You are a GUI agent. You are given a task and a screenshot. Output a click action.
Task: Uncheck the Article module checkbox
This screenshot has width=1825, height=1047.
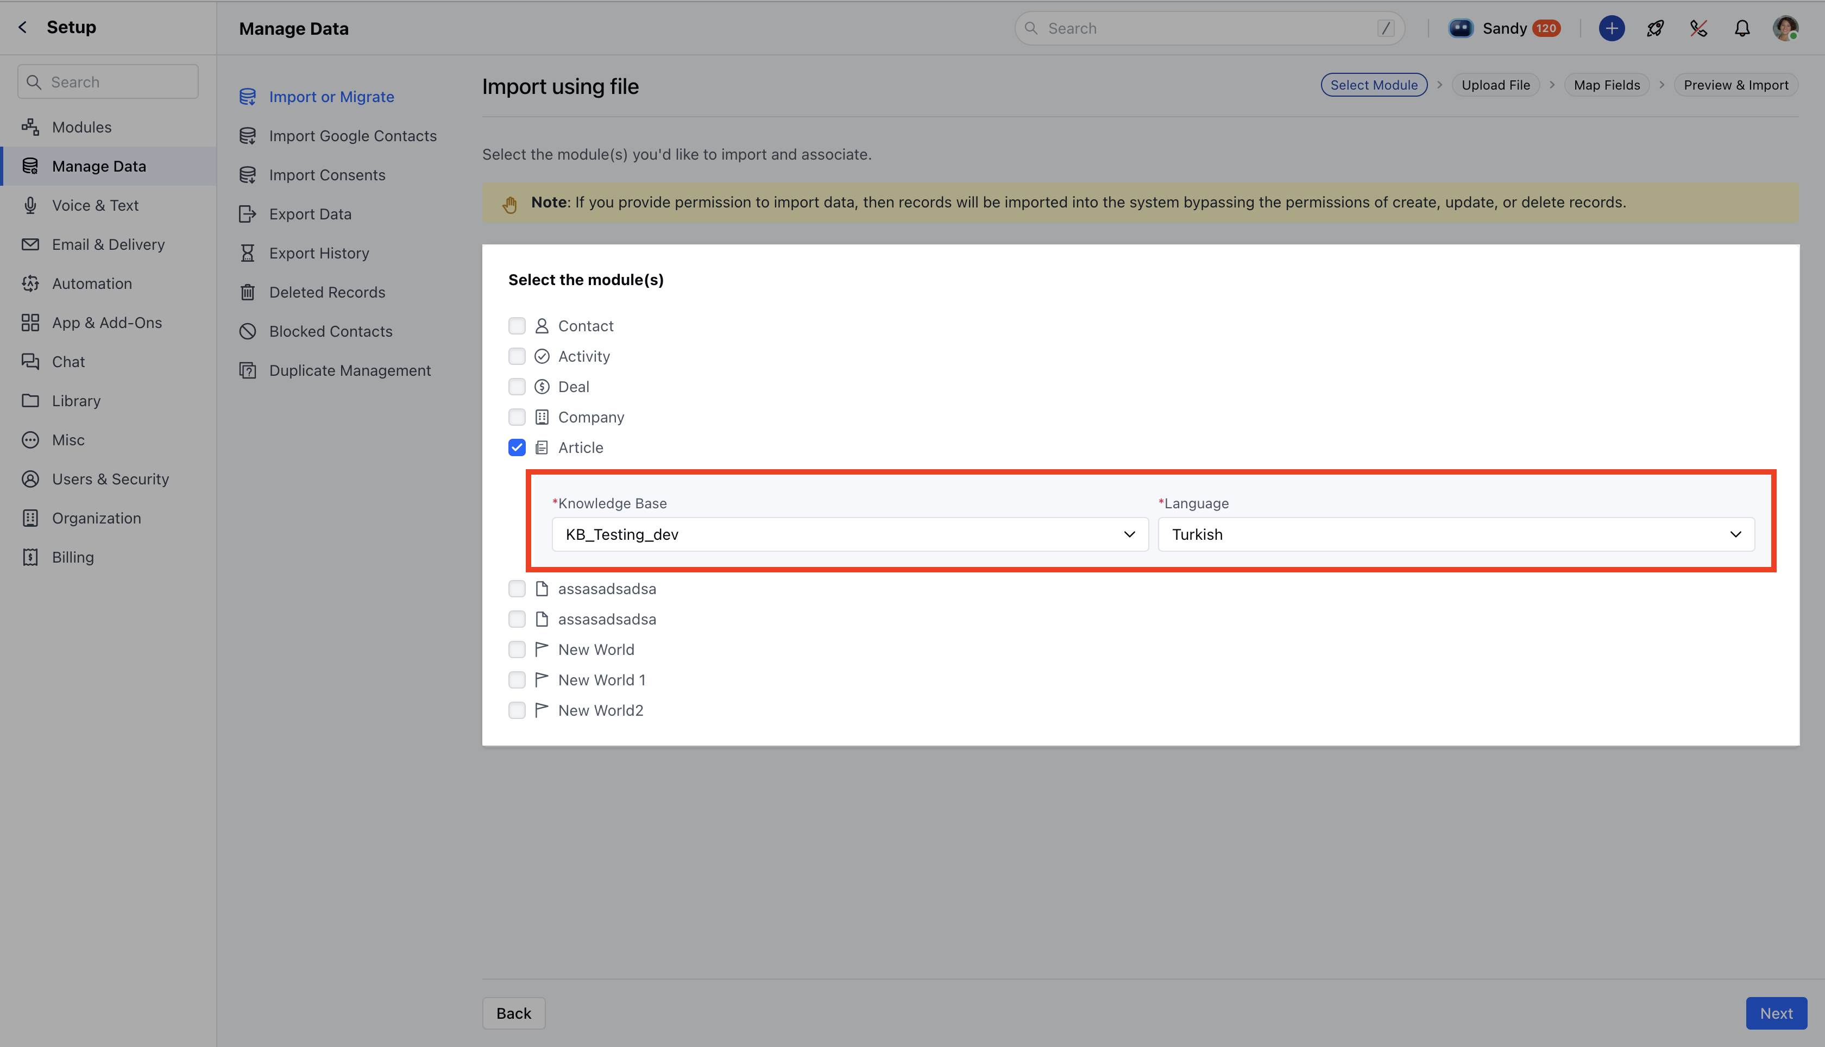(x=517, y=447)
